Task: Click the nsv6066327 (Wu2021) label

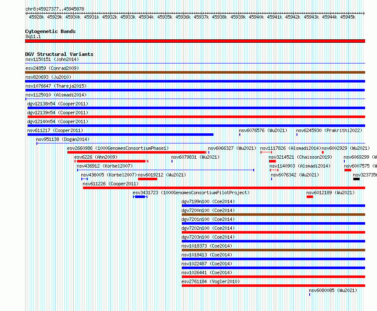Action: click(x=232, y=148)
